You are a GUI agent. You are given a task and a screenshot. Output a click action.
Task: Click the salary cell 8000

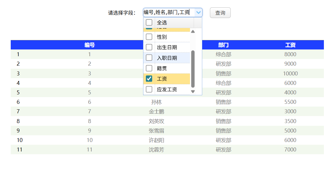click(x=290, y=54)
